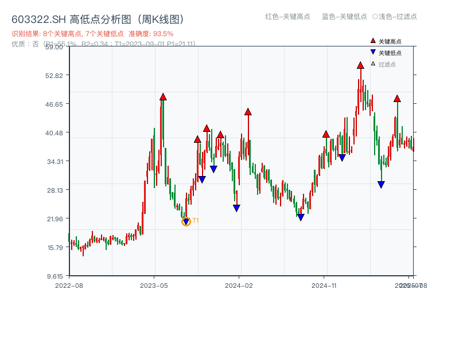Click the orange circle marker at T1 point
The image size is (459, 344).
[186, 221]
